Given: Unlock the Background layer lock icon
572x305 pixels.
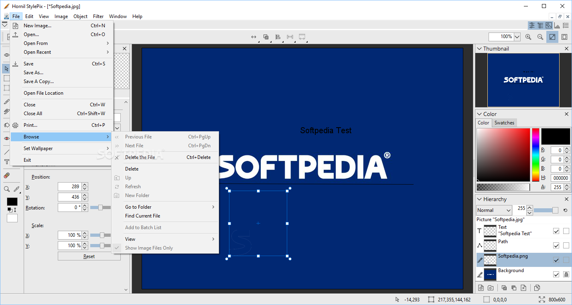Looking at the screenshot, I should pyautogui.click(x=566, y=274).
